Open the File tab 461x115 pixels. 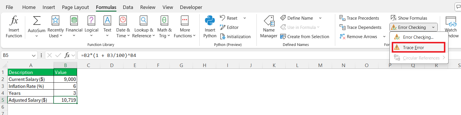pyautogui.click(x=9, y=7)
